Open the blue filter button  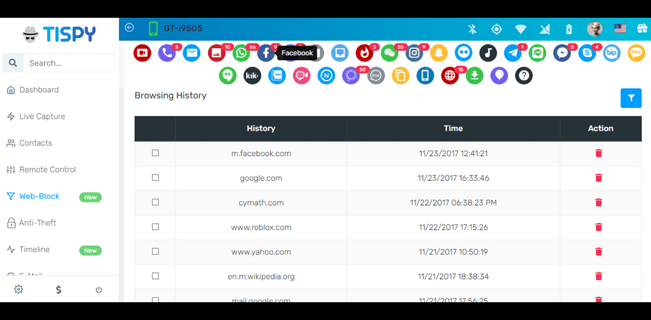(x=631, y=98)
